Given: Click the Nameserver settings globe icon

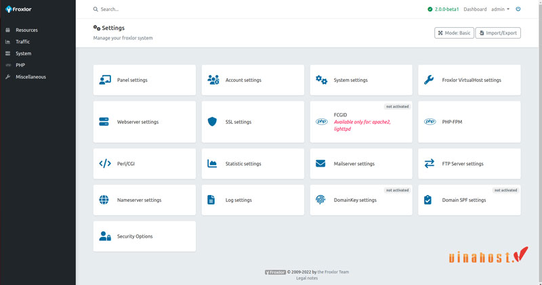Looking at the screenshot, I should coord(104,200).
